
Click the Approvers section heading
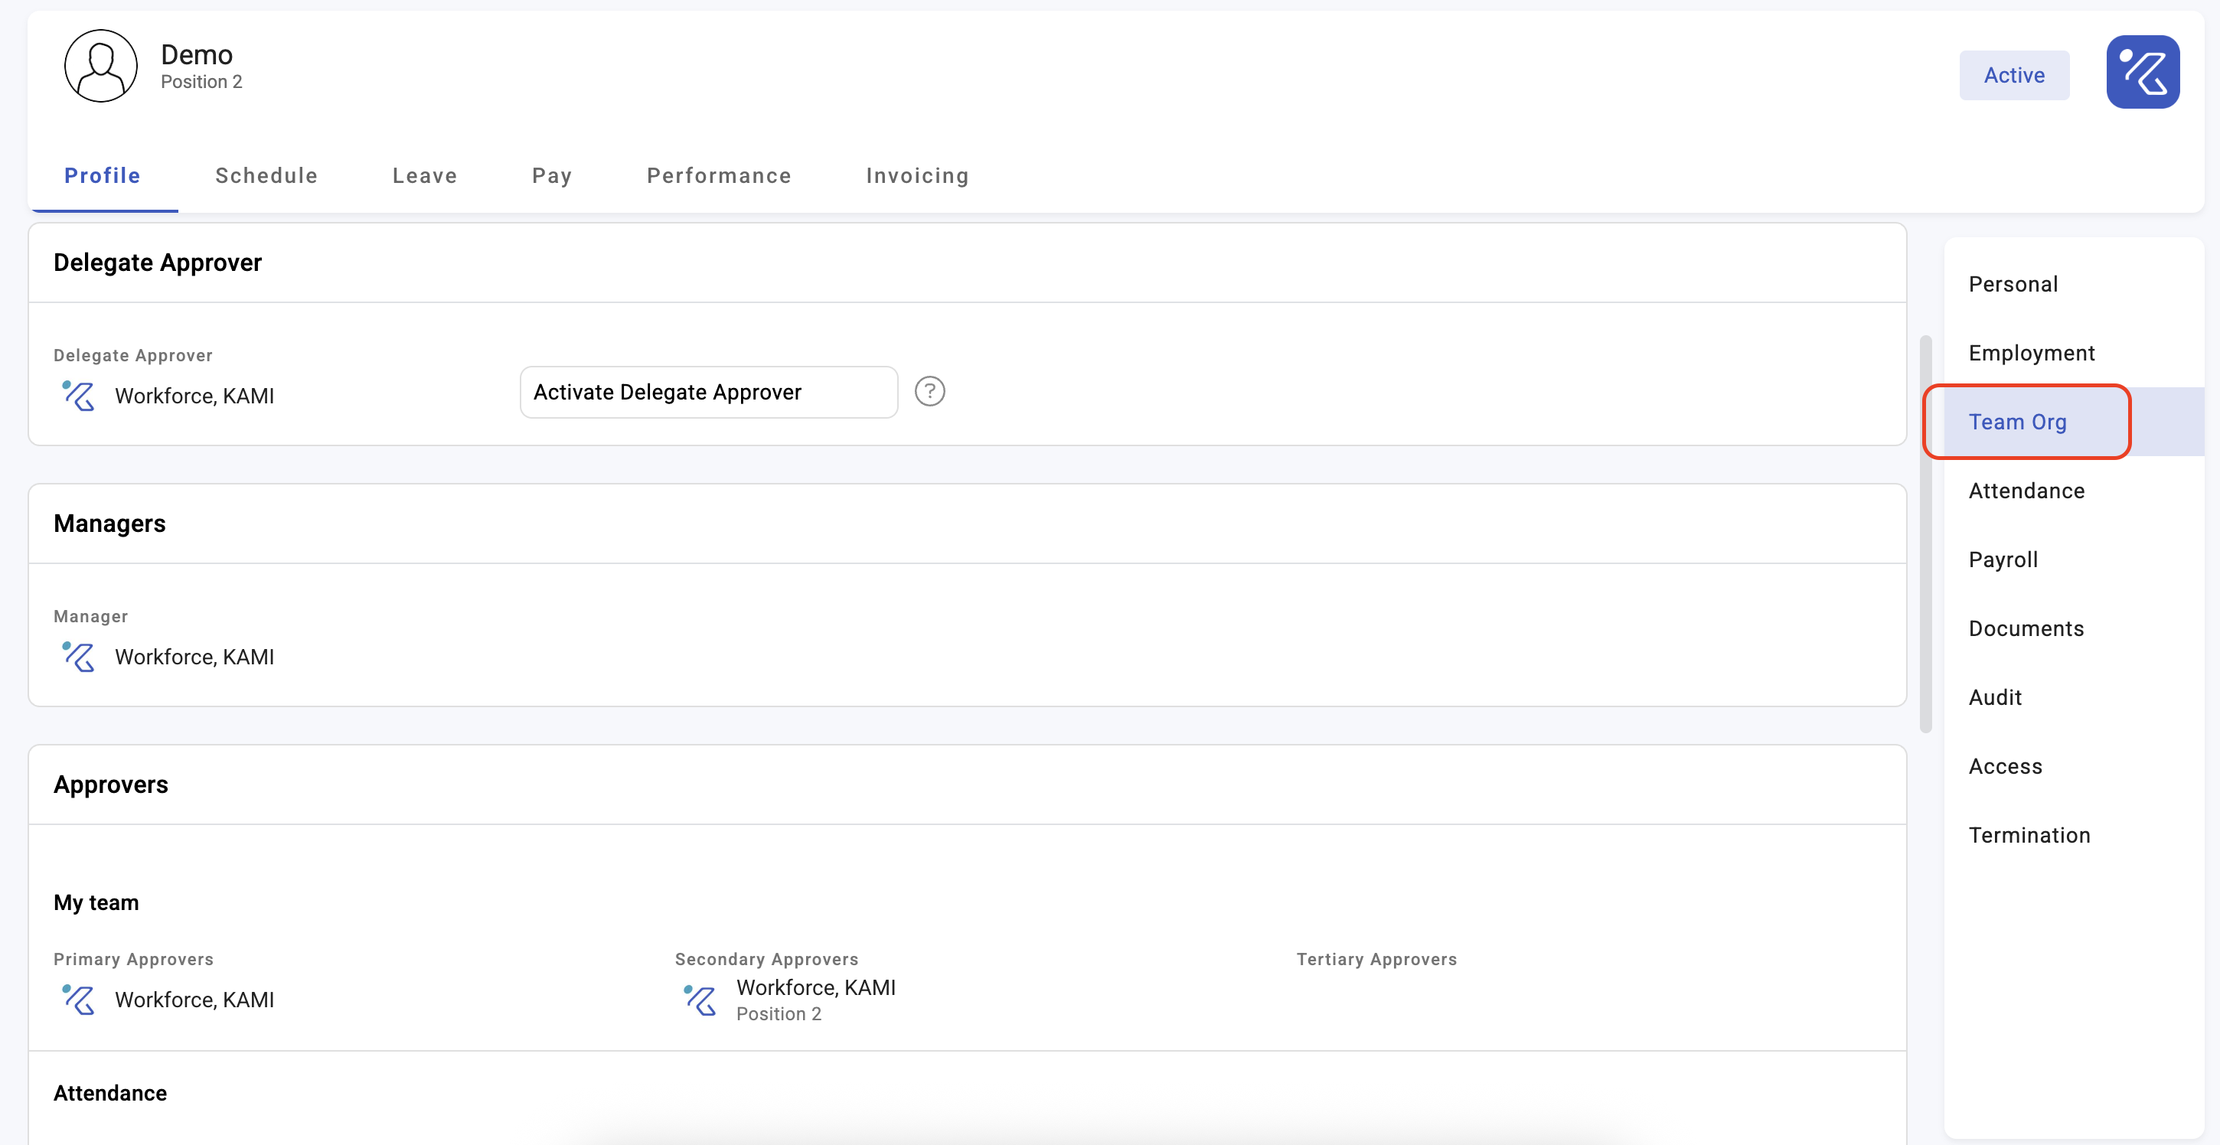click(111, 785)
